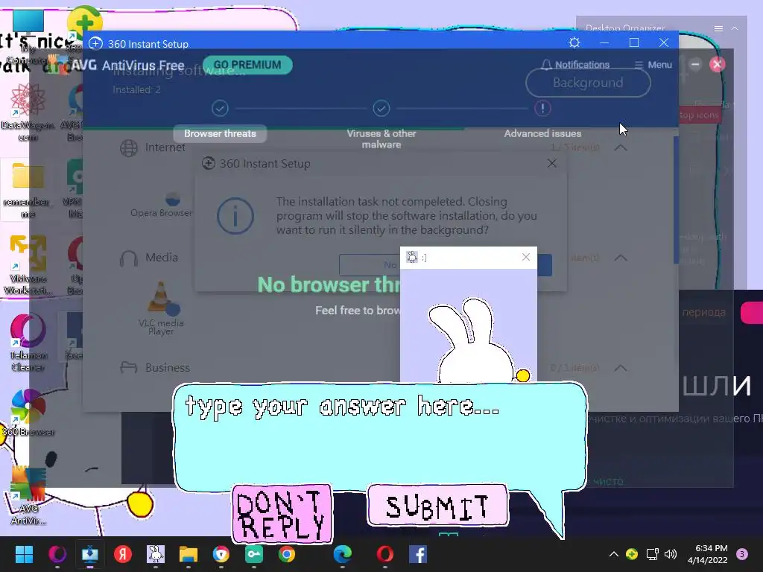This screenshot has width=763, height=572.
Task: Click the GO PREMIUM button
Action: coord(247,65)
